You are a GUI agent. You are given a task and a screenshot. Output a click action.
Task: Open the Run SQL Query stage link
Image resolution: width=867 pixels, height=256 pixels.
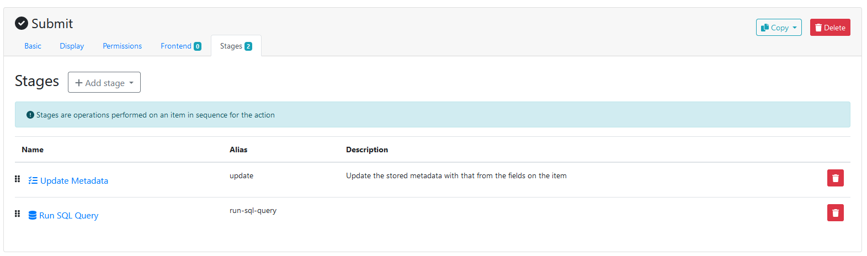click(68, 215)
